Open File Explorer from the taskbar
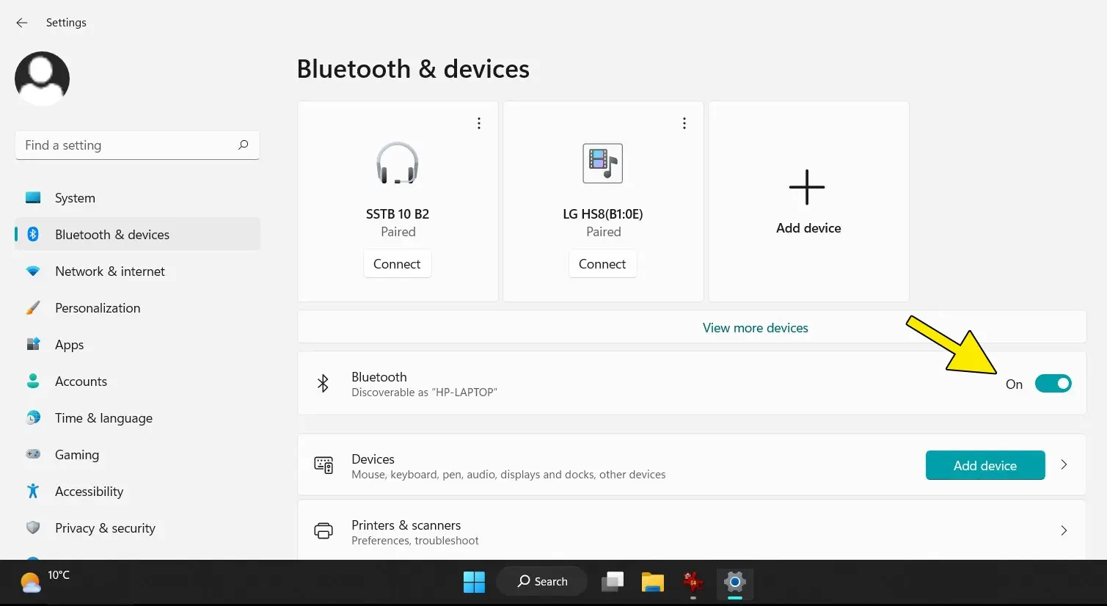 click(x=652, y=582)
